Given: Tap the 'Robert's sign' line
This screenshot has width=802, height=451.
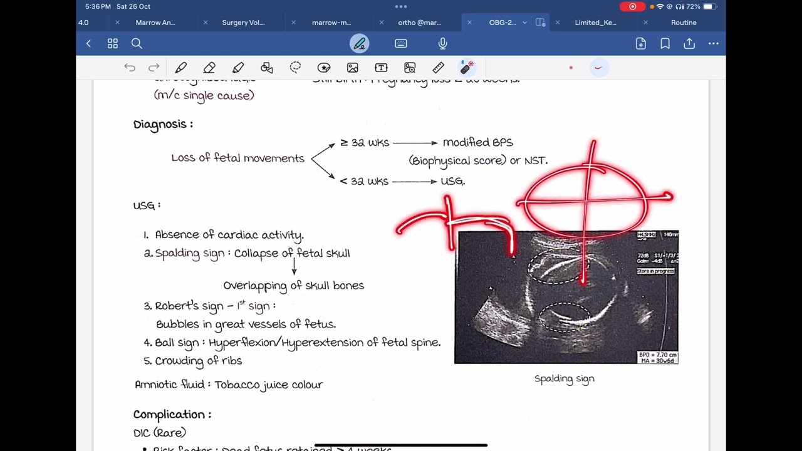Looking at the screenshot, I should (x=210, y=306).
